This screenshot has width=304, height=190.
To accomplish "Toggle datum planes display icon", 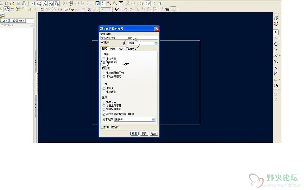I will tap(39, 3).
